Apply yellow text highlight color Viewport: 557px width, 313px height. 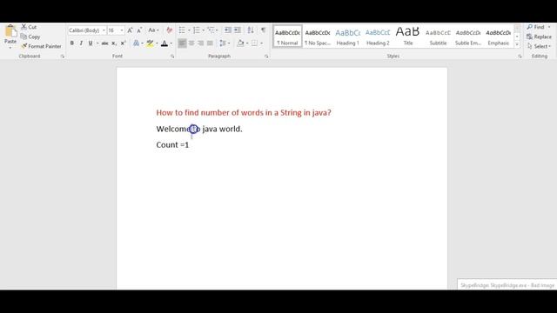pos(150,43)
